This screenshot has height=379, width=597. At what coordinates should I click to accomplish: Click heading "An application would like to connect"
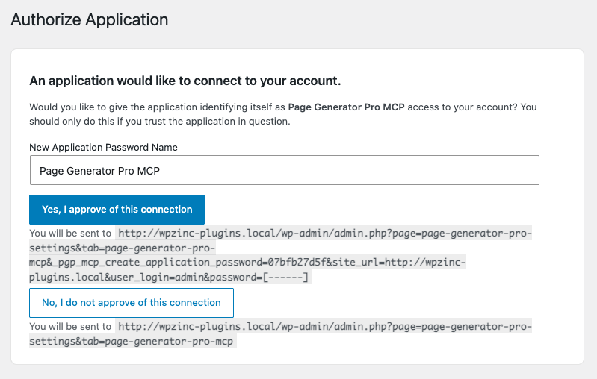pyautogui.click(x=185, y=81)
